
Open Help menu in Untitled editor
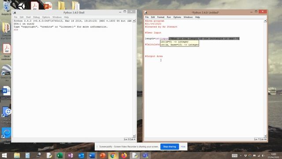197,17
